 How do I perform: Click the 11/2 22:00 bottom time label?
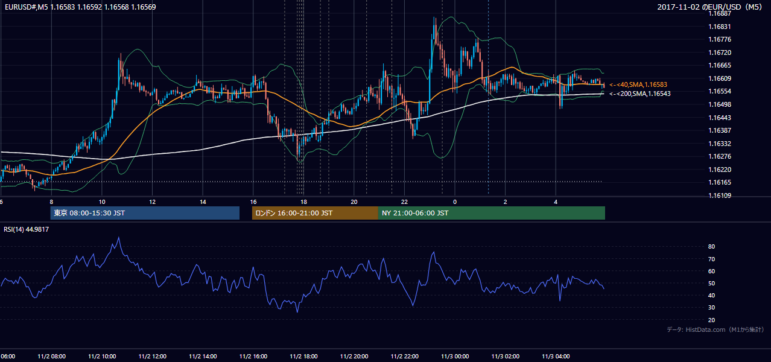coord(404,357)
